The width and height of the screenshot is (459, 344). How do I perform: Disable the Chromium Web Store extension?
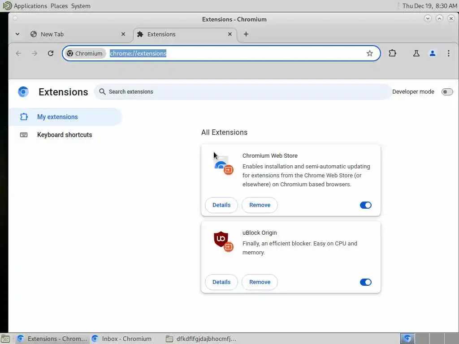pyautogui.click(x=366, y=205)
